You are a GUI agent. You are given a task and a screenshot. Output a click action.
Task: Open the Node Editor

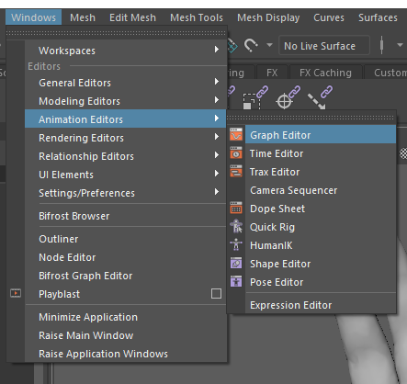pos(125,257)
